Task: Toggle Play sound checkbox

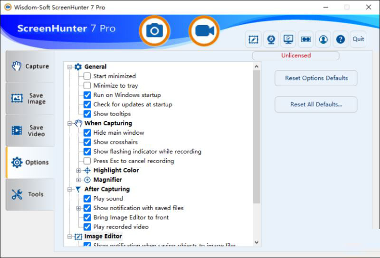Action: (87, 199)
